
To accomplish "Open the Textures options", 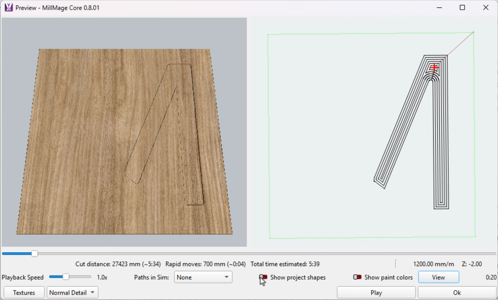I will point(24,292).
